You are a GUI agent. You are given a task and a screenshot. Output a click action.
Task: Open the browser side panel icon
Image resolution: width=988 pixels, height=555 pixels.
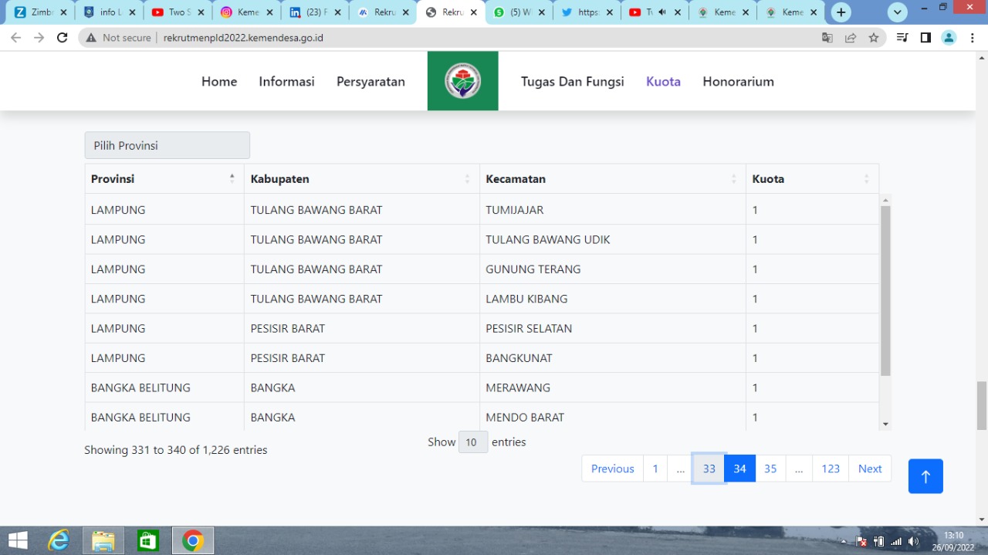[925, 38]
